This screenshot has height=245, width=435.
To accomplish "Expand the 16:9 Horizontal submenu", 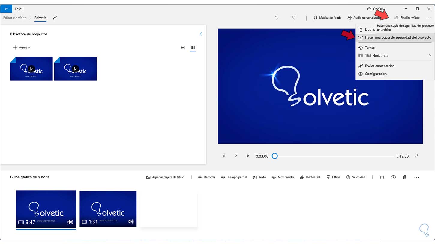I will pyautogui.click(x=395, y=56).
